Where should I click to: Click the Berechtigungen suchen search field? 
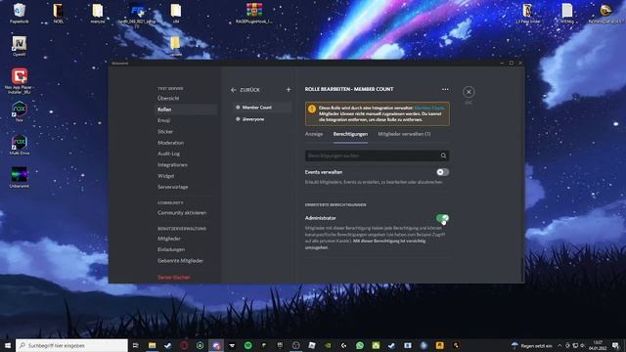pyautogui.click(x=377, y=155)
